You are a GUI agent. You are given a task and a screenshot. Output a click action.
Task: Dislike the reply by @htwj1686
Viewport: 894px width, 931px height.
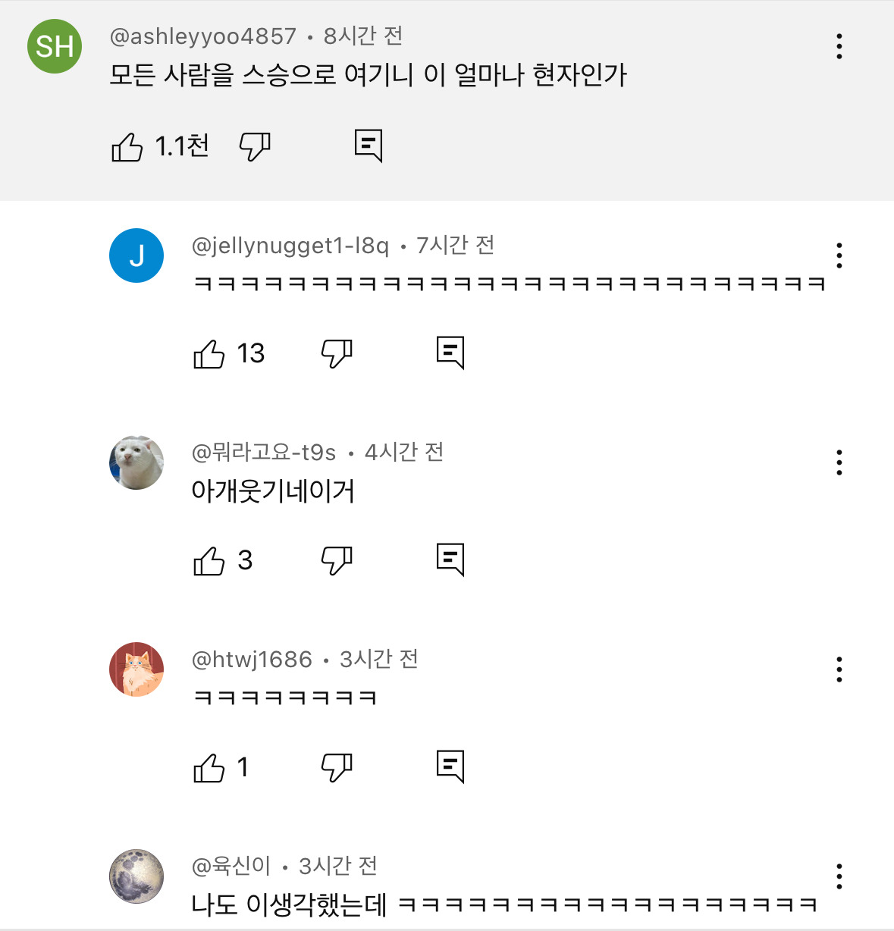(x=337, y=767)
